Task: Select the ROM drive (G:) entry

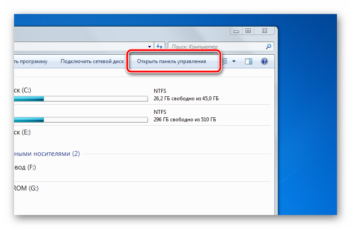Action: [26, 188]
